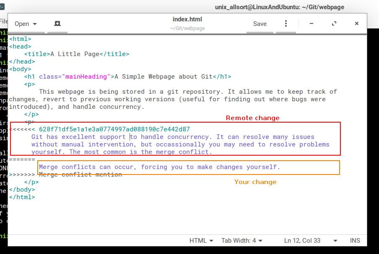Screen dimensions: 379x254
Task: Click the Your change annotation text
Action: pyautogui.click(x=255, y=182)
